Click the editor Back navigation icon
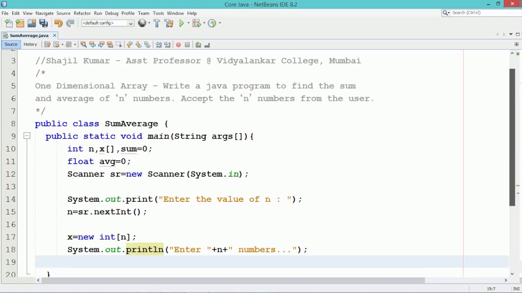The width and height of the screenshot is (522, 293). [x=56, y=45]
